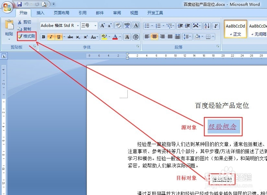This screenshot has height=195, width=267.
Task: Insert enclosed character 字 icon
Action: [x=136, y=37]
